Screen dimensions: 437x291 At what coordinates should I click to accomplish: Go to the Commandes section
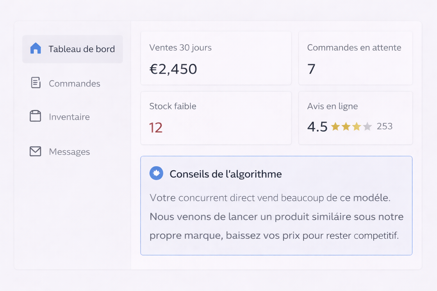pos(74,84)
